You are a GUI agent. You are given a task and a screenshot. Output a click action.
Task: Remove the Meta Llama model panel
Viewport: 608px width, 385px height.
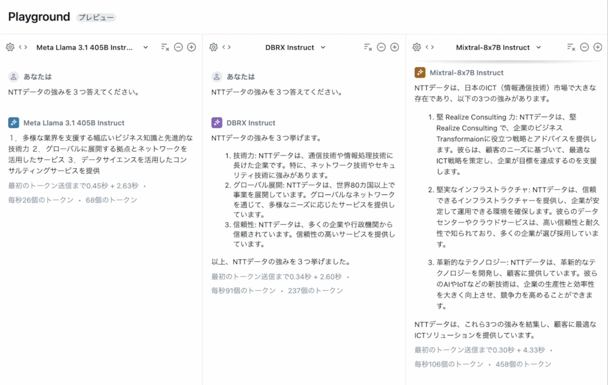(x=178, y=47)
